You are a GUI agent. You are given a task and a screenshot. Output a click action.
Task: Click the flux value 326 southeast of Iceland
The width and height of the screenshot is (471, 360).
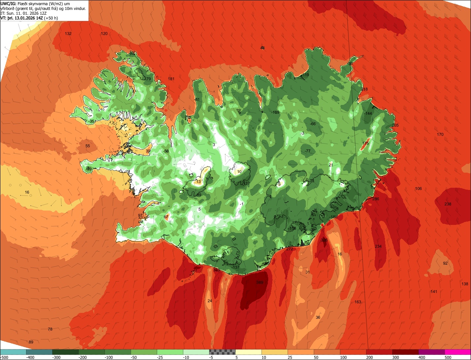coord(324,240)
